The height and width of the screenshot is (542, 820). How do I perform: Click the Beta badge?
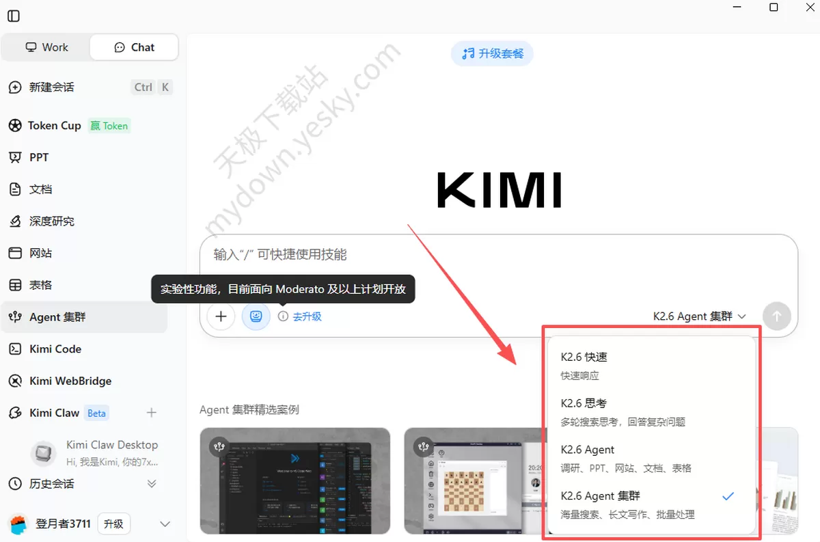point(96,413)
